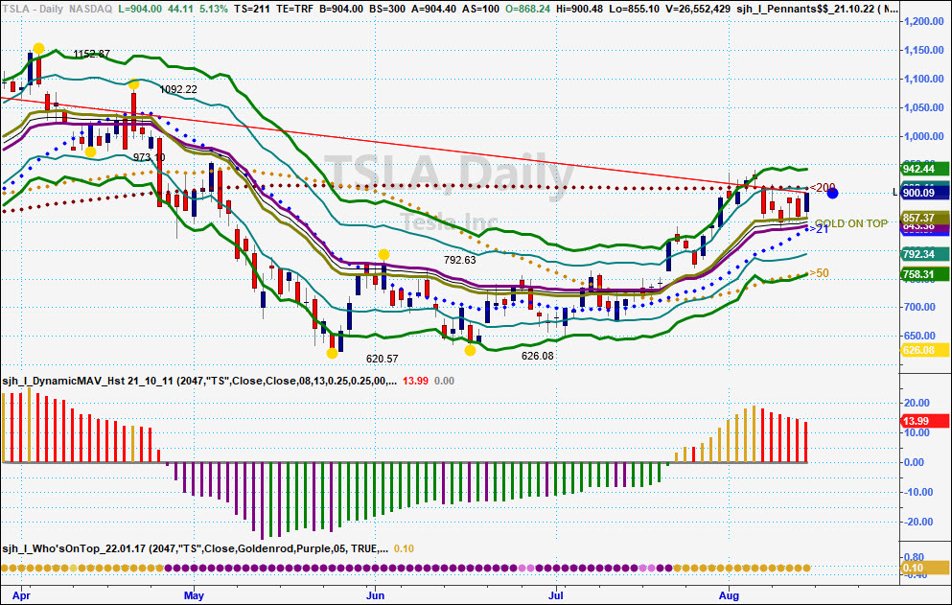Click the TSLA - Daily NASDAQ symbol title
This screenshot has width=952, height=605.
point(58,10)
